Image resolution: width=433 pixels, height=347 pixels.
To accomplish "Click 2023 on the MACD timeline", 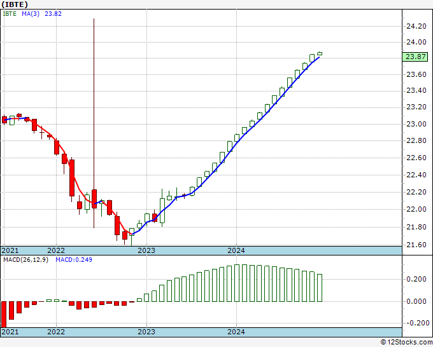I will coord(146,332).
